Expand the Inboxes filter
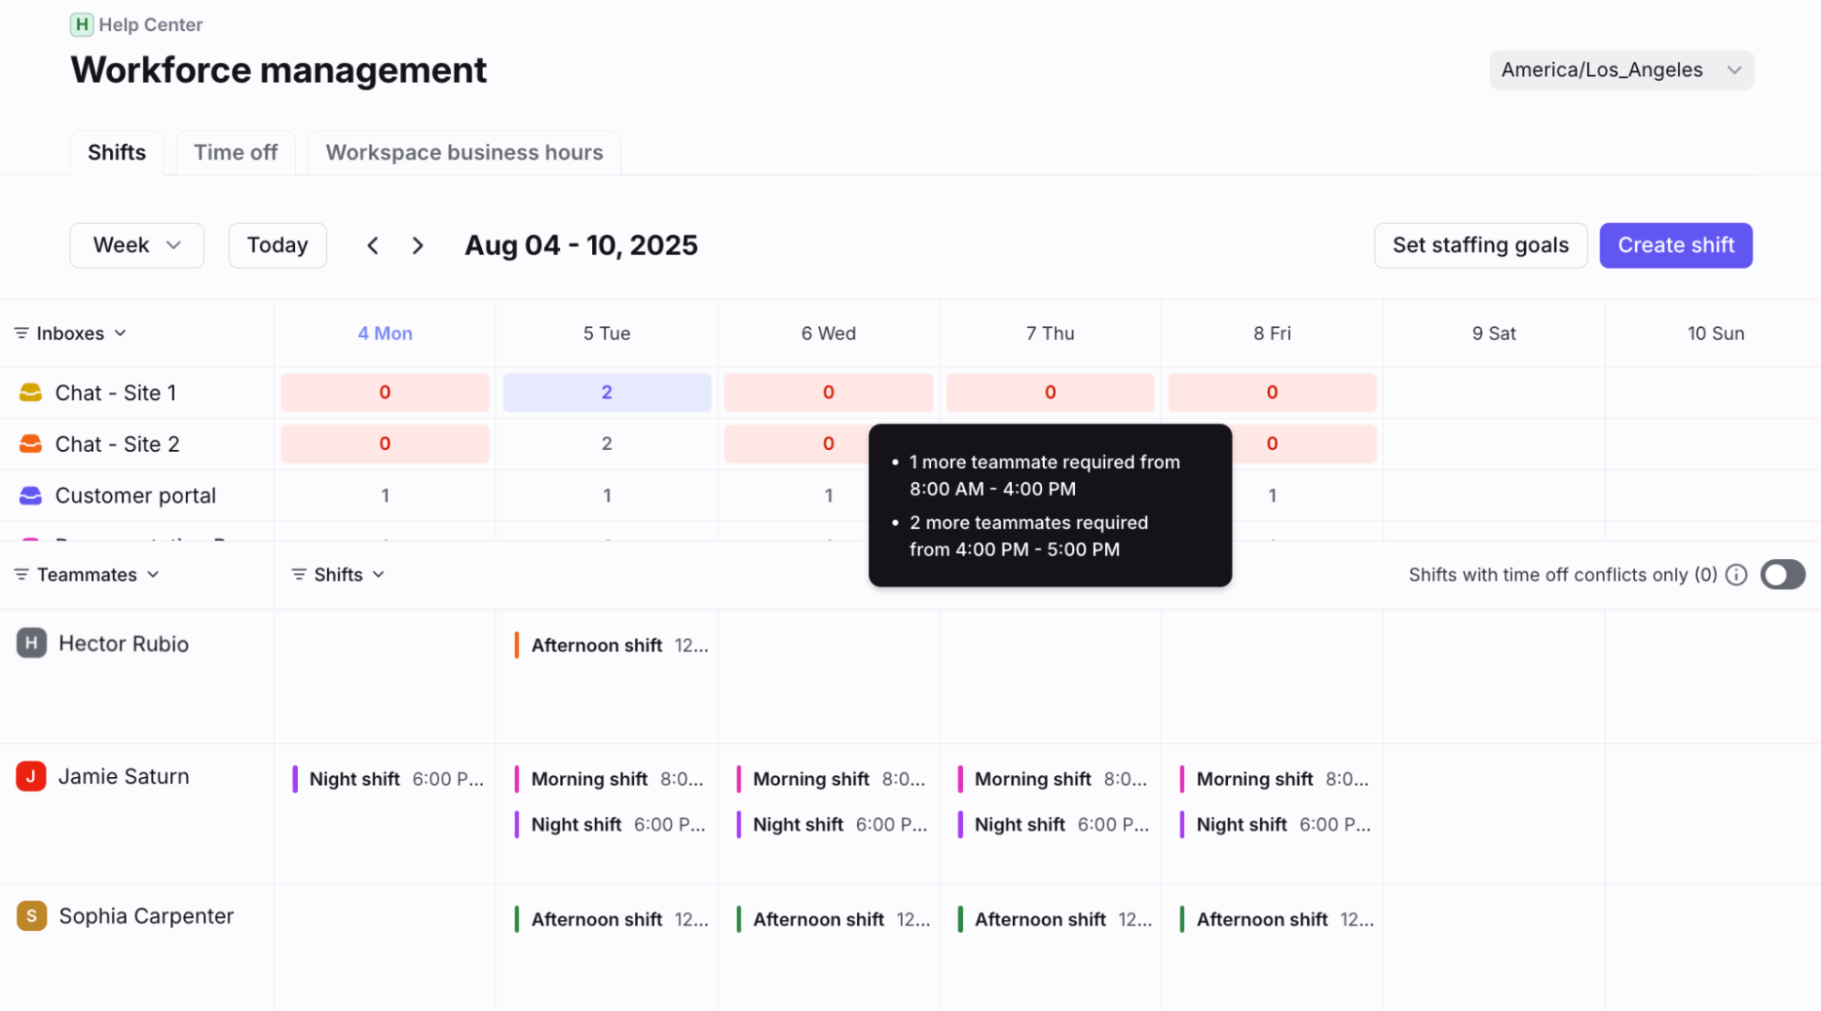 pyautogui.click(x=70, y=333)
